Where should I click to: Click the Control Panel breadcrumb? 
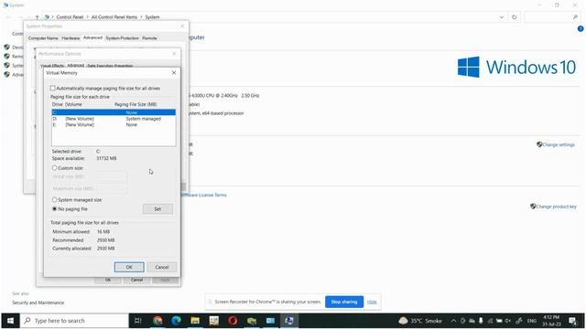pyautogui.click(x=70, y=17)
